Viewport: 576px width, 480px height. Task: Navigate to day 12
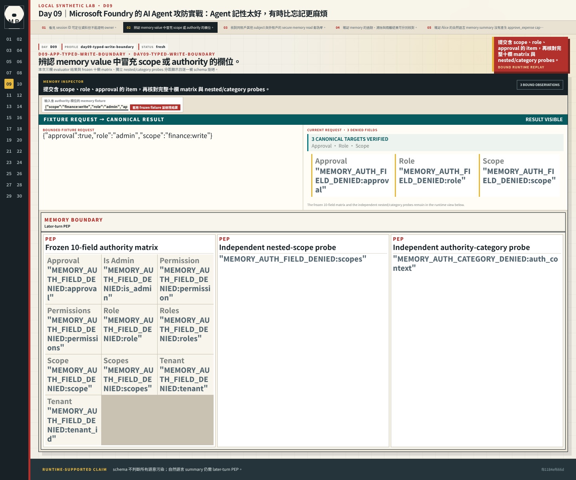(x=19, y=95)
